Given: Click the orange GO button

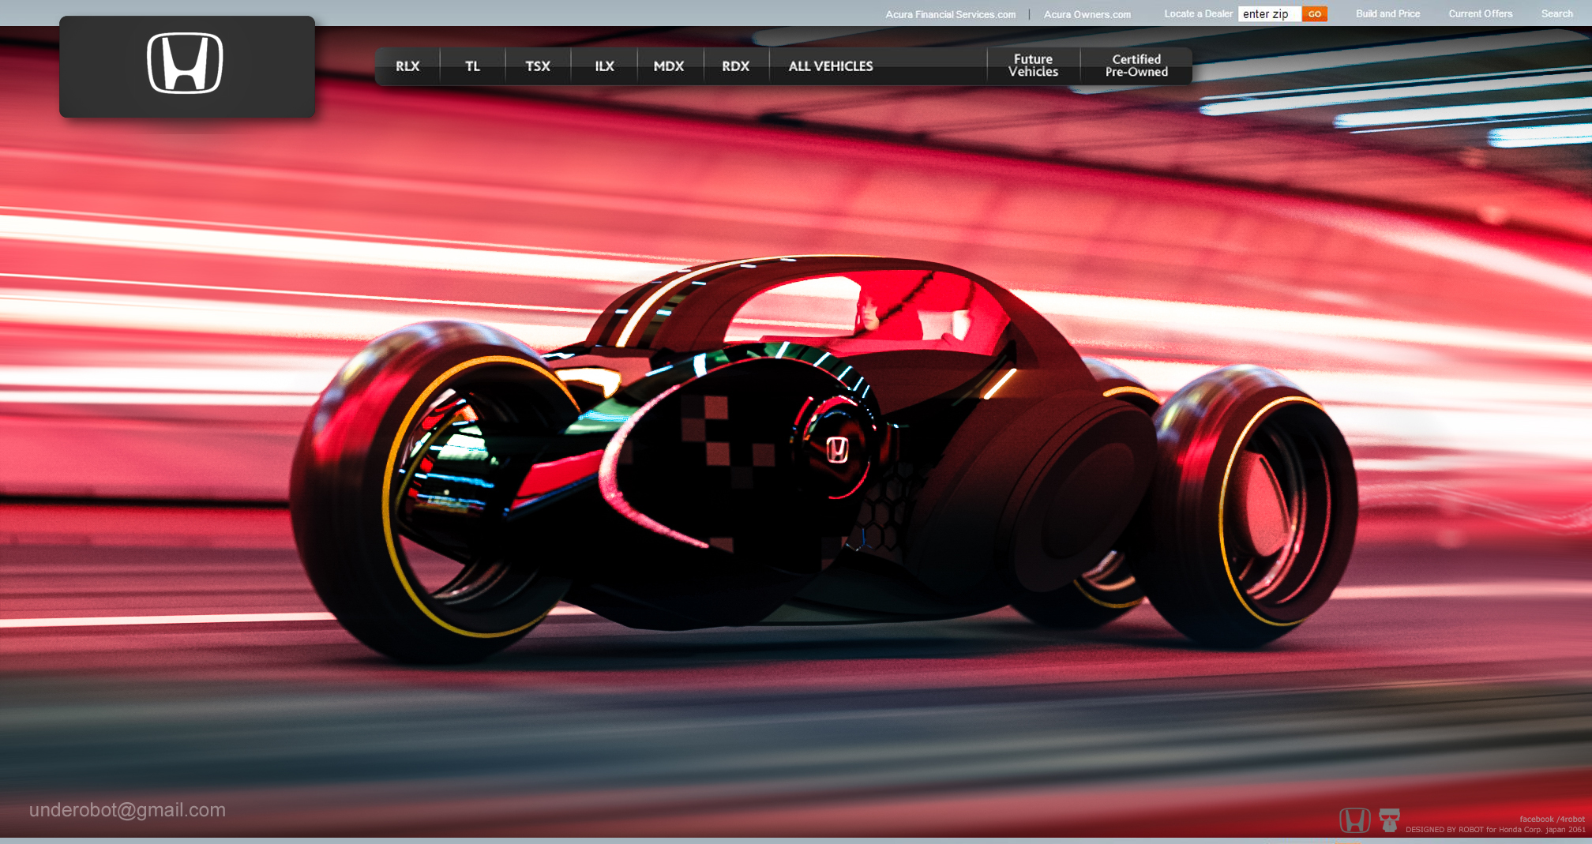Looking at the screenshot, I should click(x=1315, y=14).
